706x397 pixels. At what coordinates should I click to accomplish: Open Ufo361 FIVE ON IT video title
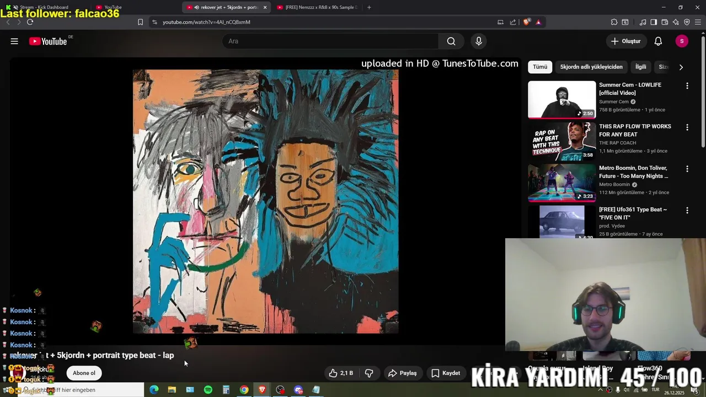coord(633,213)
